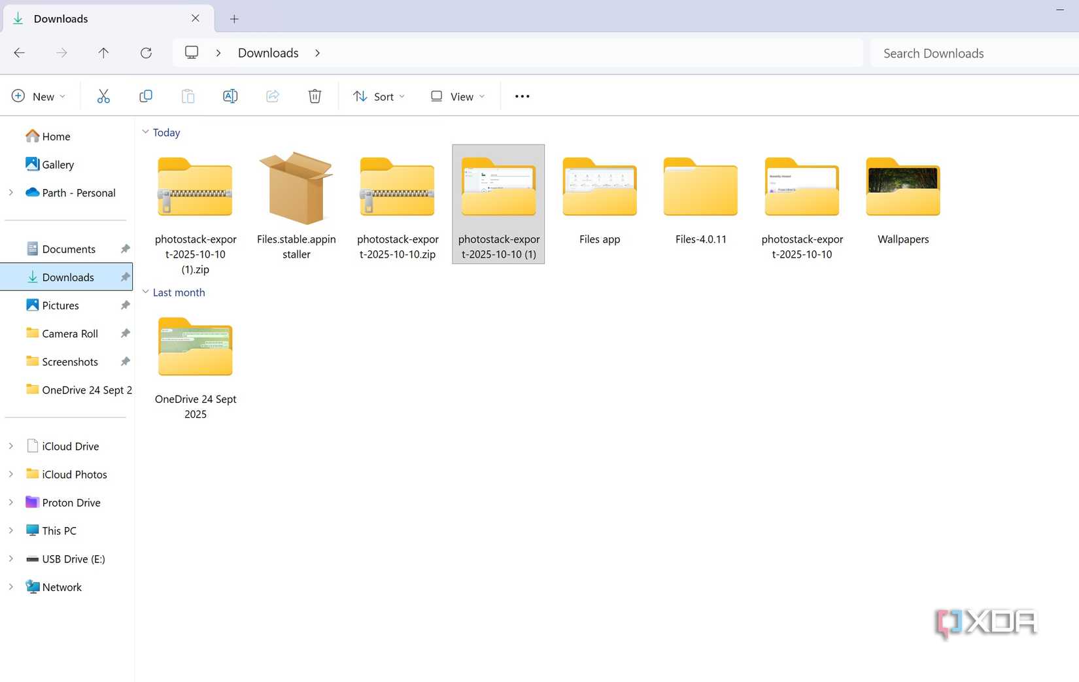This screenshot has height=682, width=1079.
Task: Refresh the Downloads folder view
Action: pos(146,53)
